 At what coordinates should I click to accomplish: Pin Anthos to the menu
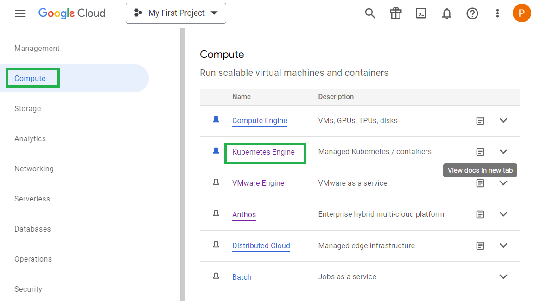tap(216, 214)
